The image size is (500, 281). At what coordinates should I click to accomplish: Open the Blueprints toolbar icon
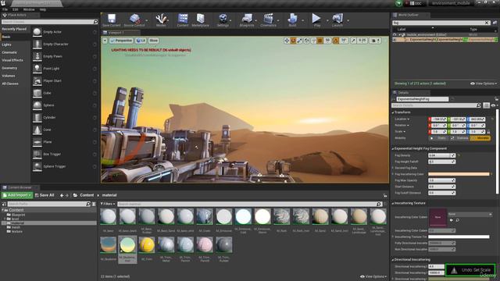coord(247,20)
